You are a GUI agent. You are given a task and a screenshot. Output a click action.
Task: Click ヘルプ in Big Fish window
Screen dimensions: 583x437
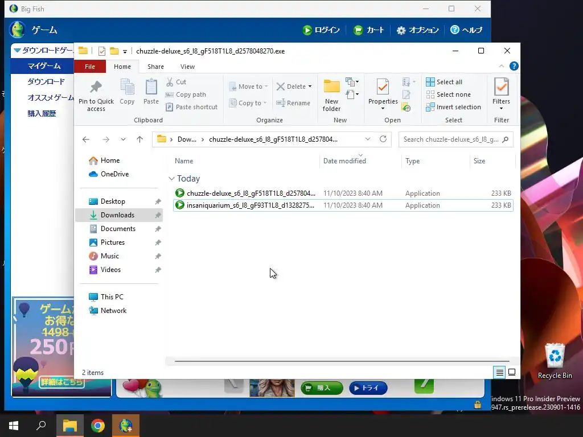(x=466, y=30)
